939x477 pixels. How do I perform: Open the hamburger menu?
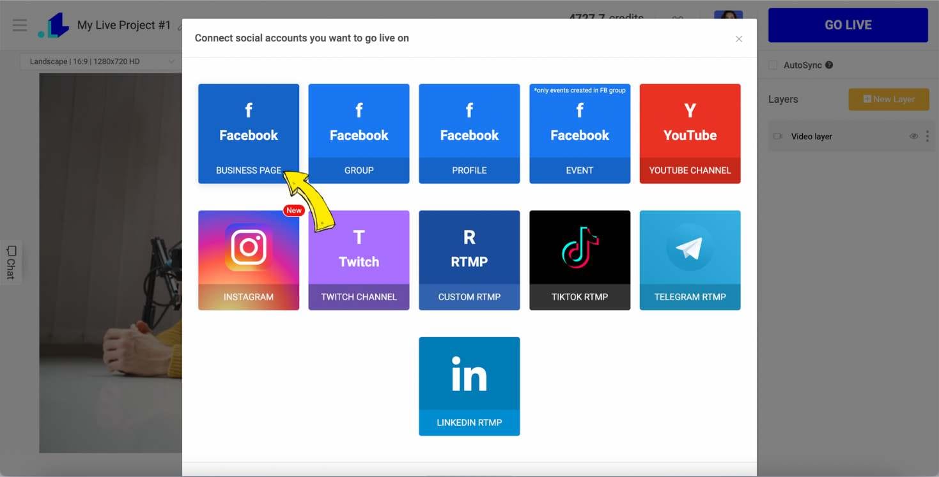pos(20,26)
